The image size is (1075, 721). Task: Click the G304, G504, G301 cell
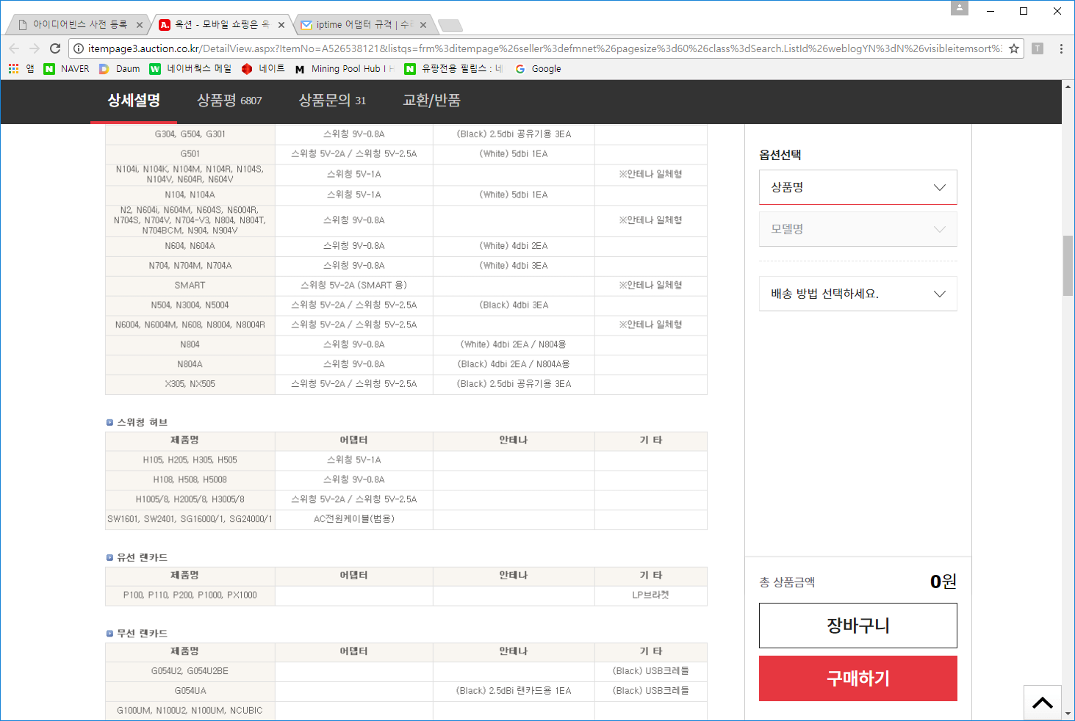[190, 134]
